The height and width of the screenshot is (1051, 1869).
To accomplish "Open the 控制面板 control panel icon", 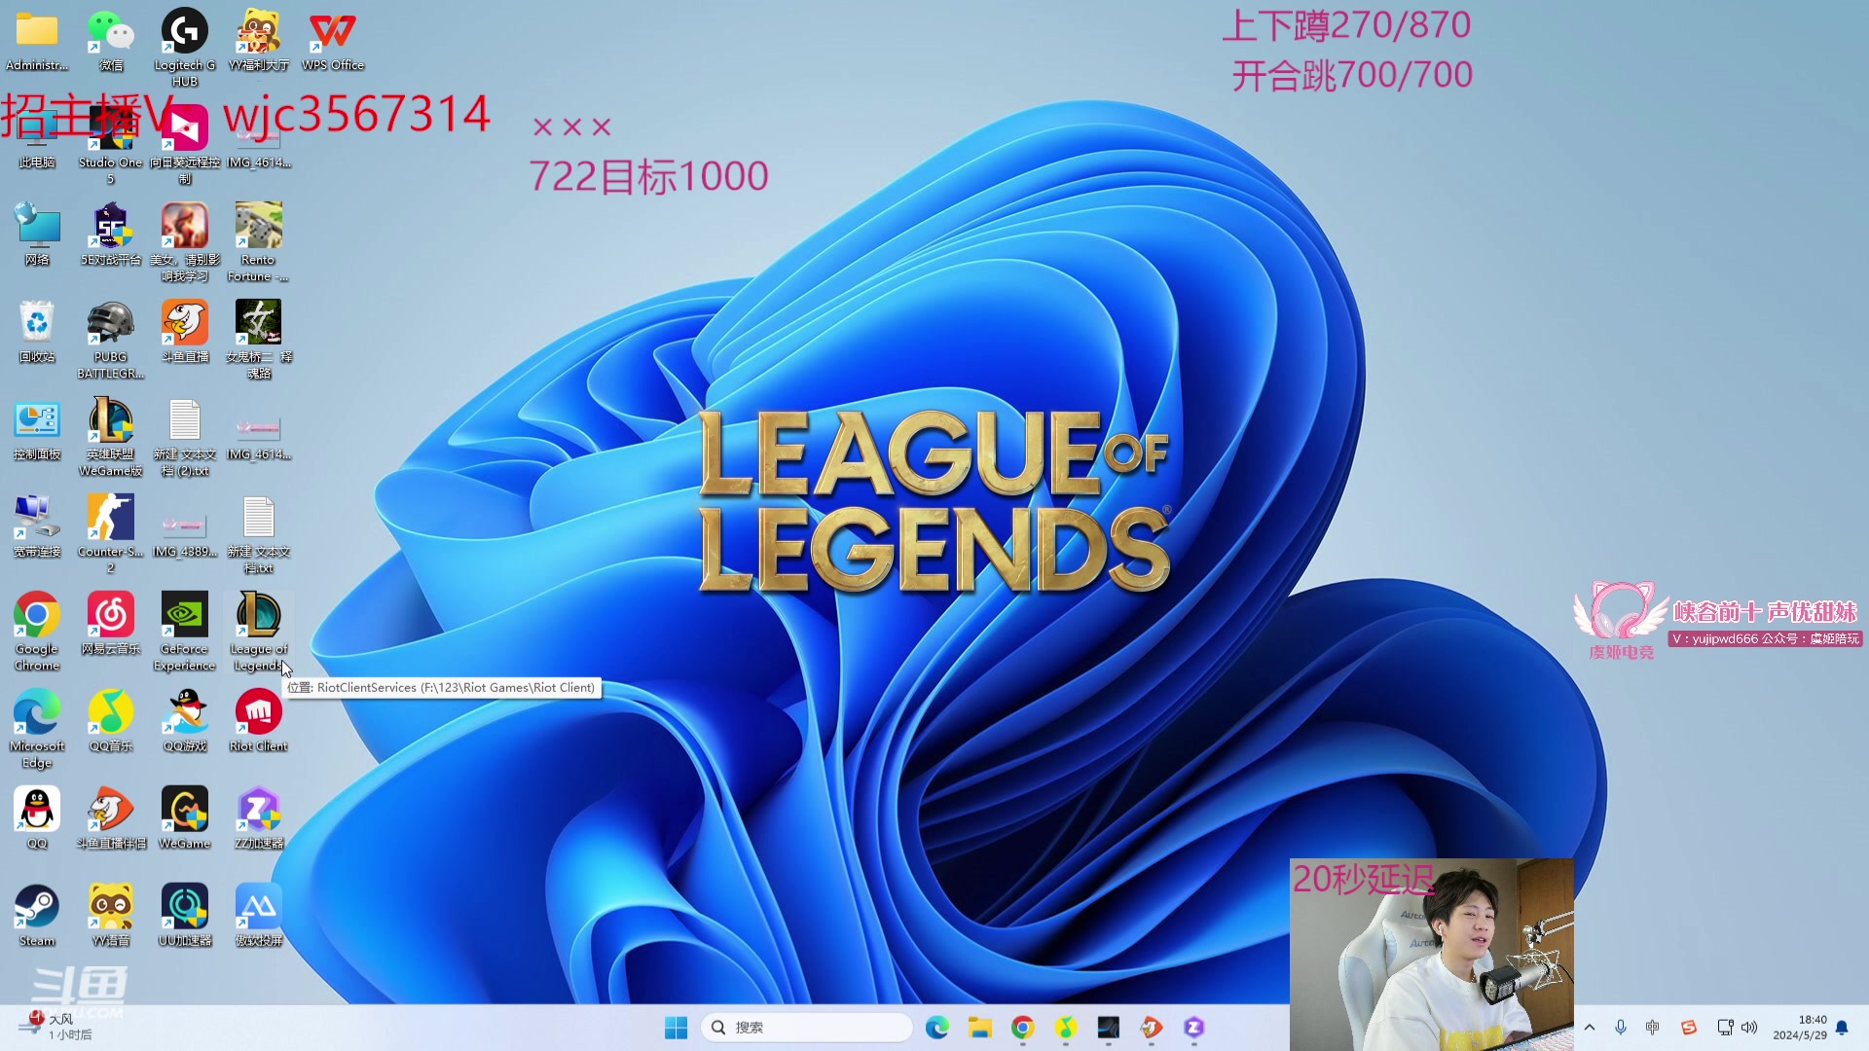I will (37, 428).
